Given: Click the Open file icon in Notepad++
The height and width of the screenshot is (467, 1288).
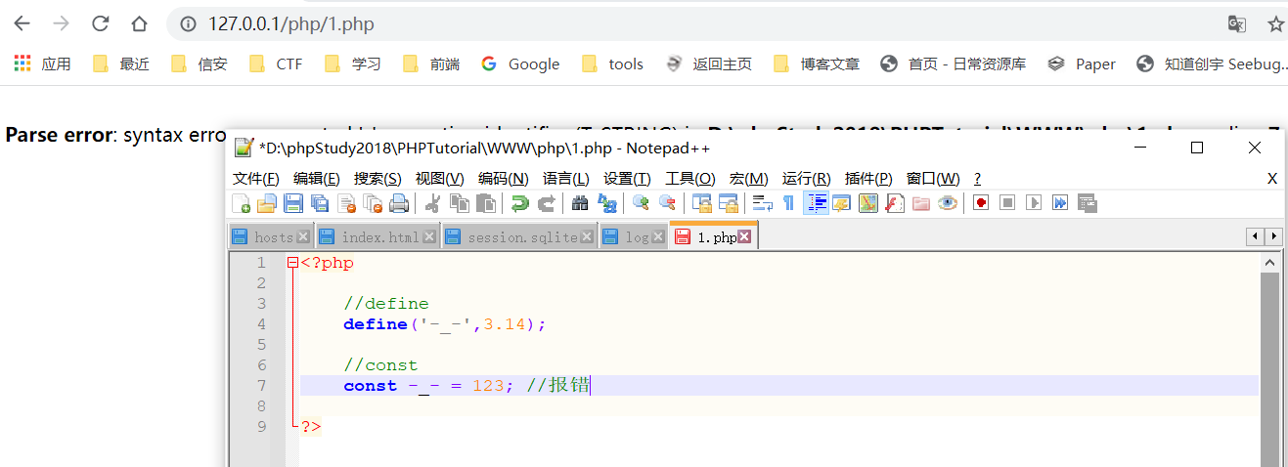Looking at the screenshot, I should pos(266,202).
